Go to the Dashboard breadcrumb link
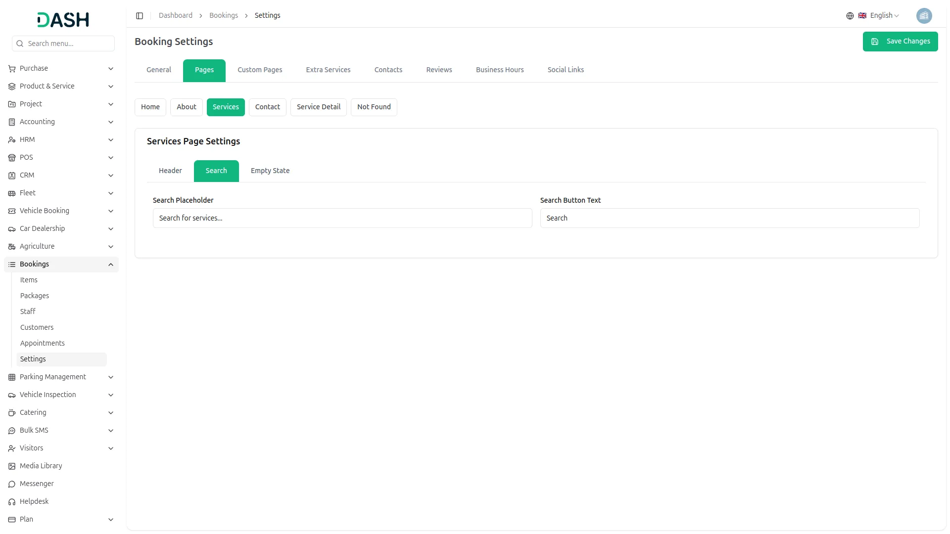Image resolution: width=950 pixels, height=534 pixels. (175, 16)
